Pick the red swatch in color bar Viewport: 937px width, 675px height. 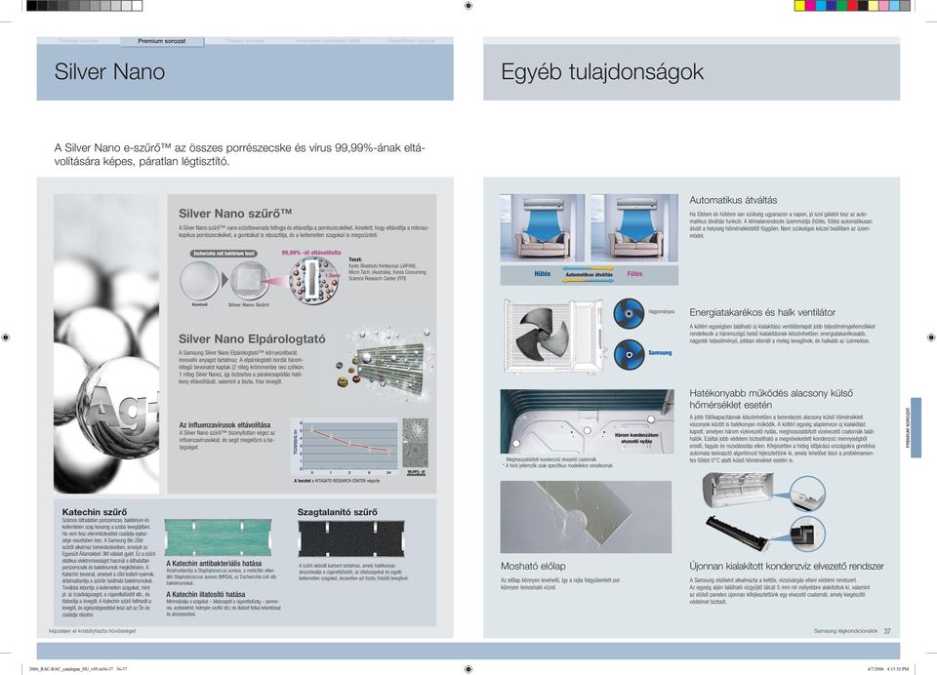click(x=852, y=6)
